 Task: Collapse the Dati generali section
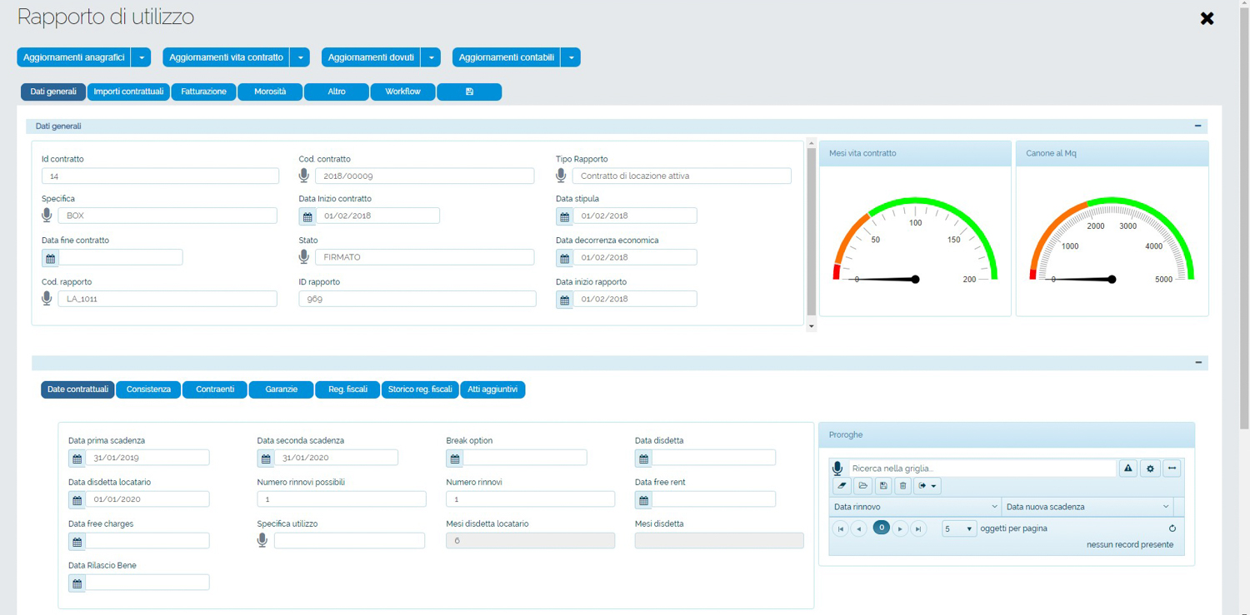coord(1197,126)
